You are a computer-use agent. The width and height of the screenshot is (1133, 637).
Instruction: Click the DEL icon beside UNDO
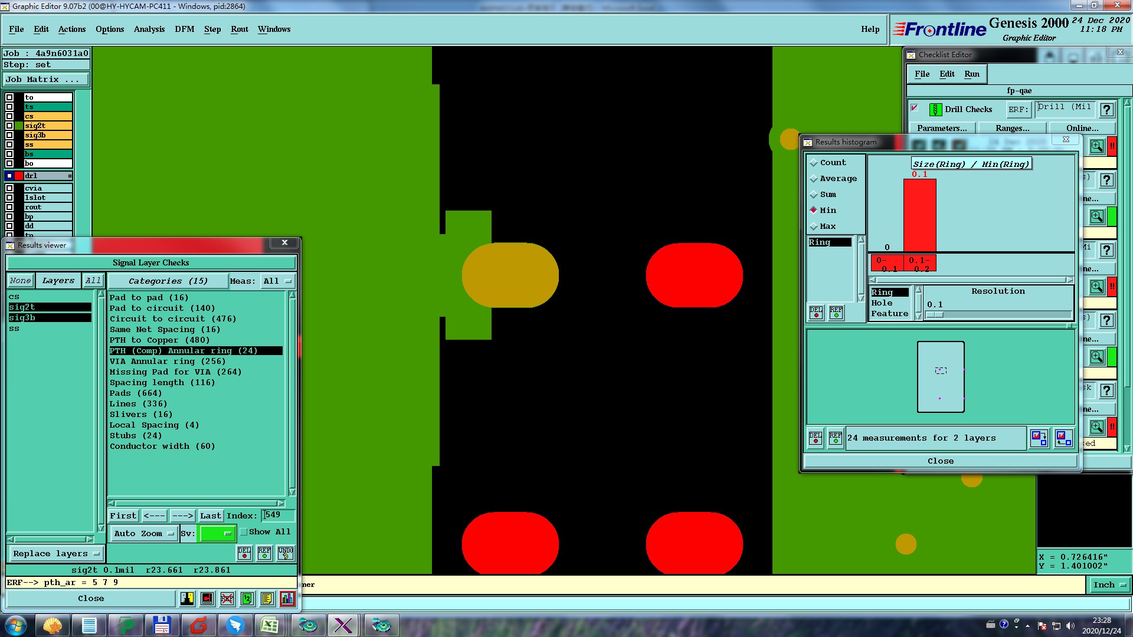click(244, 553)
